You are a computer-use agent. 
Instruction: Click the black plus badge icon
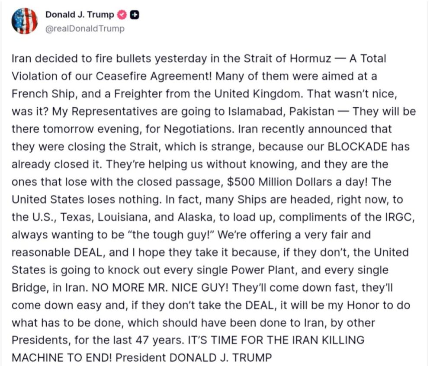[135, 15]
